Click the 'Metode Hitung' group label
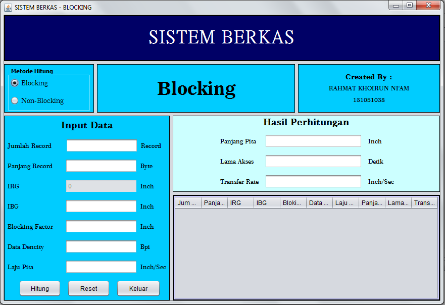The height and width of the screenshot is (305, 445). pyautogui.click(x=32, y=71)
